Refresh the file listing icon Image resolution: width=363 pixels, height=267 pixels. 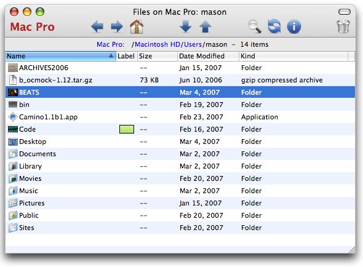point(274,26)
